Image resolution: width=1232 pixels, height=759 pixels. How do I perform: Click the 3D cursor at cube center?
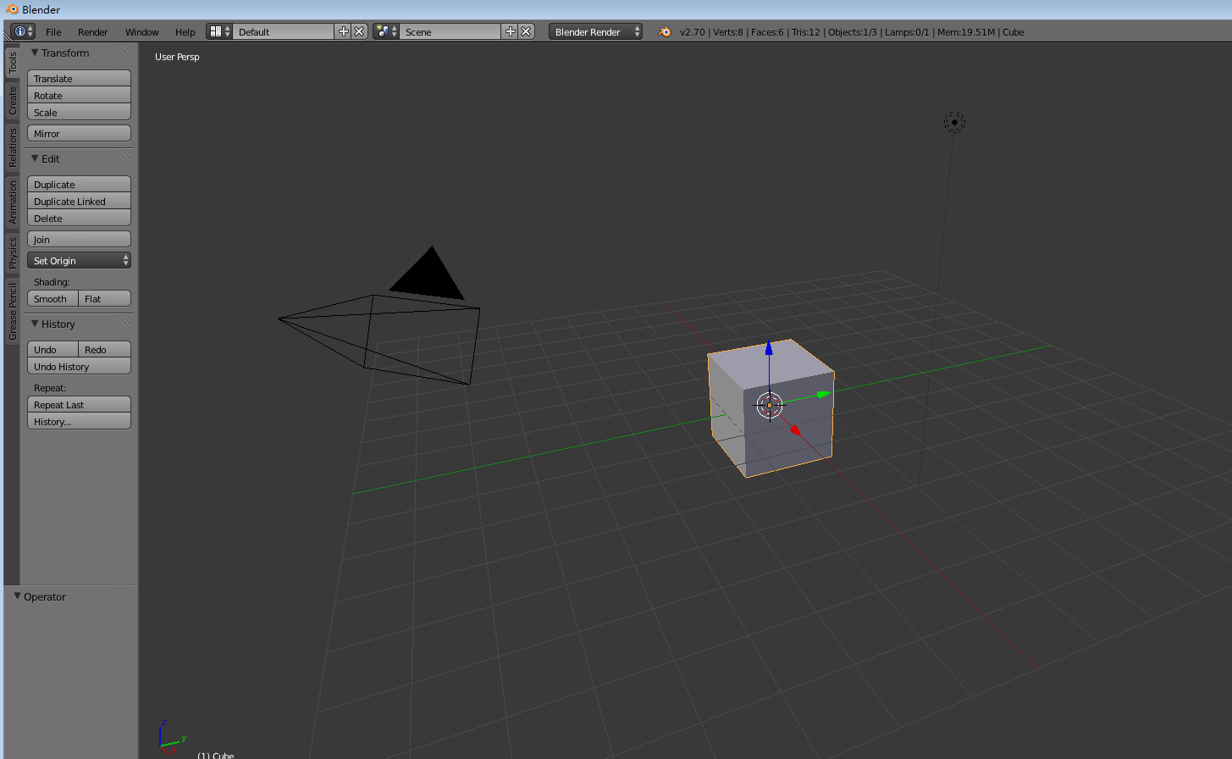tap(770, 405)
